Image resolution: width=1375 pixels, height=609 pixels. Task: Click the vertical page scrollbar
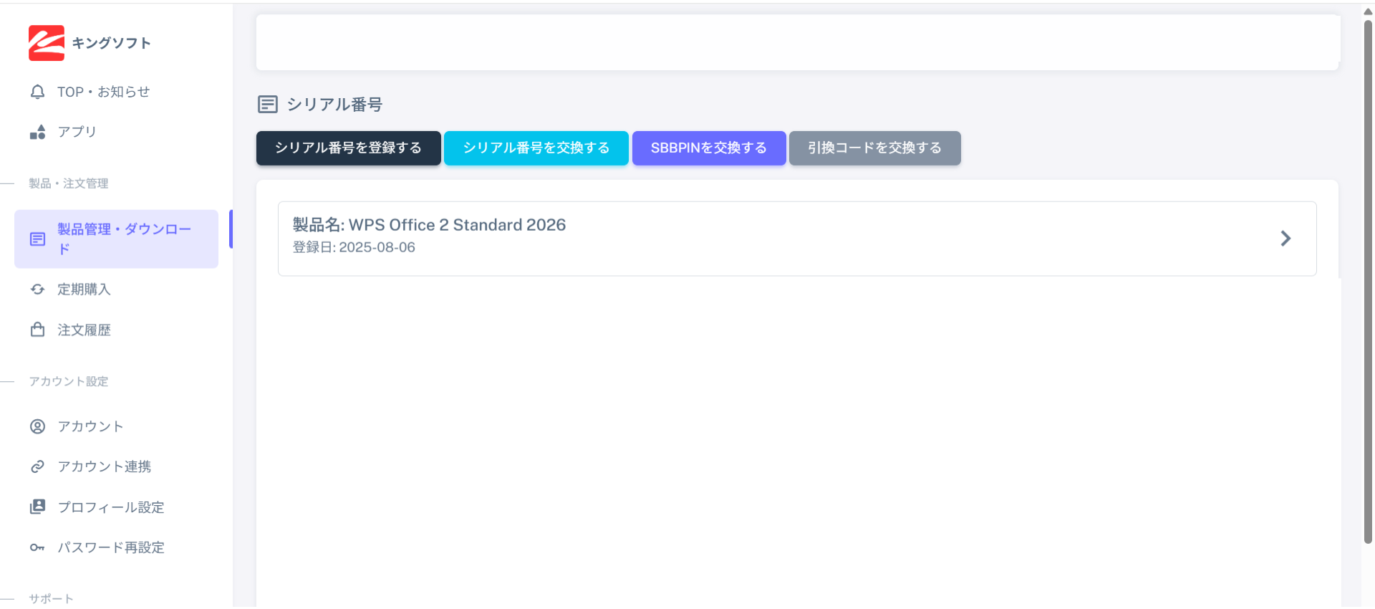1368,287
